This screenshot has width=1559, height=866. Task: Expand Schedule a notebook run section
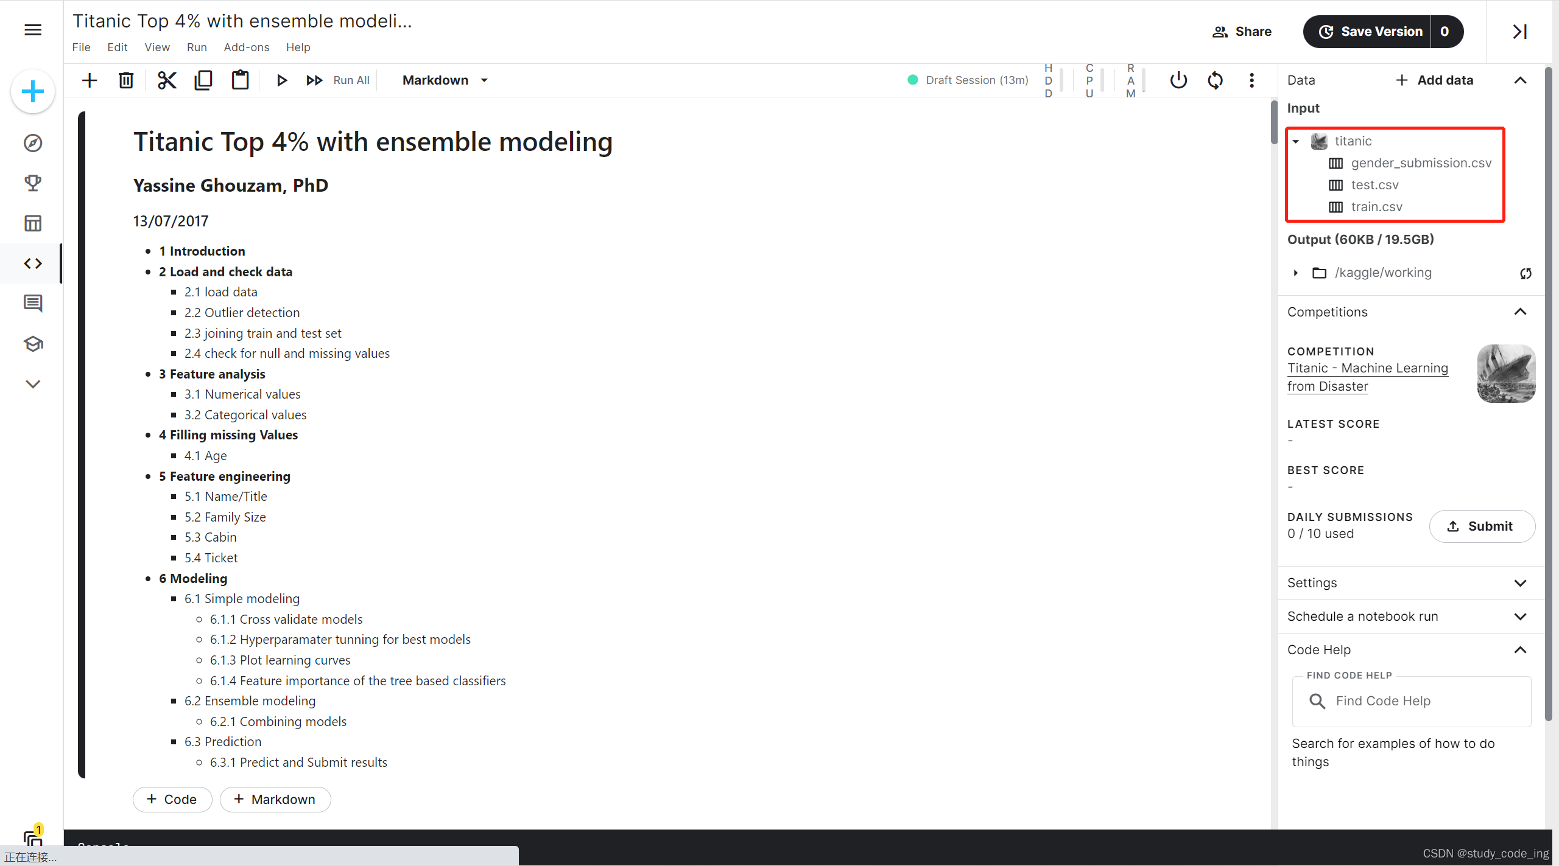(x=1520, y=616)
